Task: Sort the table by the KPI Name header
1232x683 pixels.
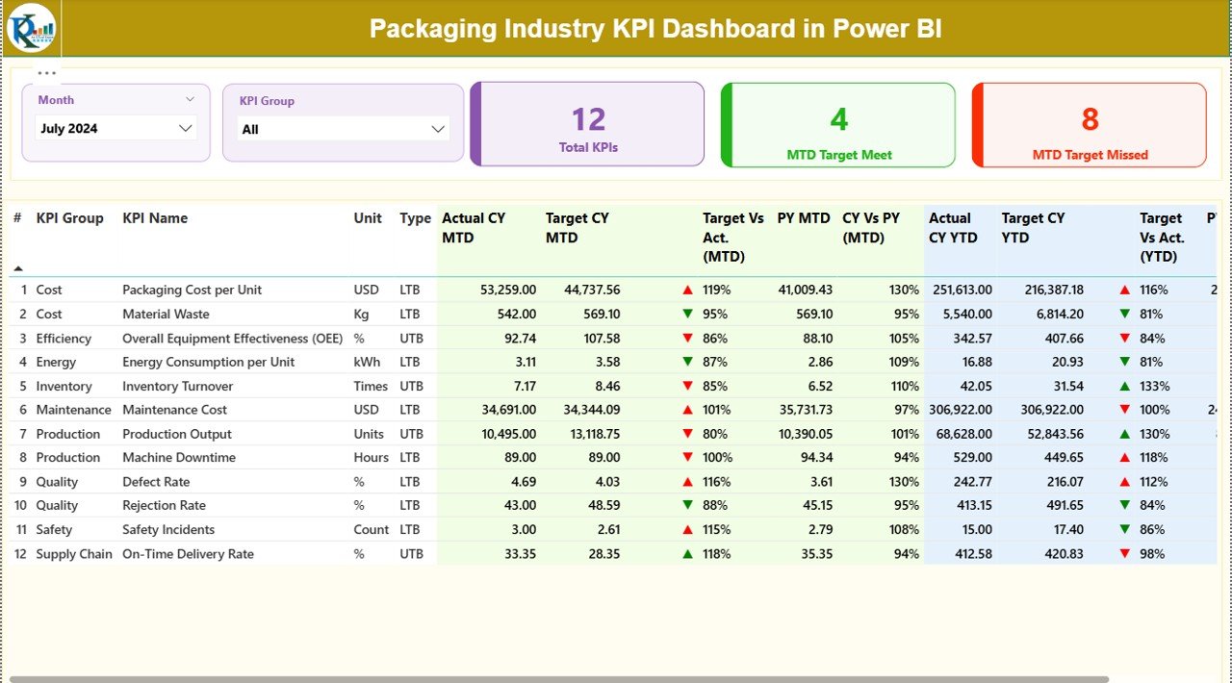Action: point(154,218)
